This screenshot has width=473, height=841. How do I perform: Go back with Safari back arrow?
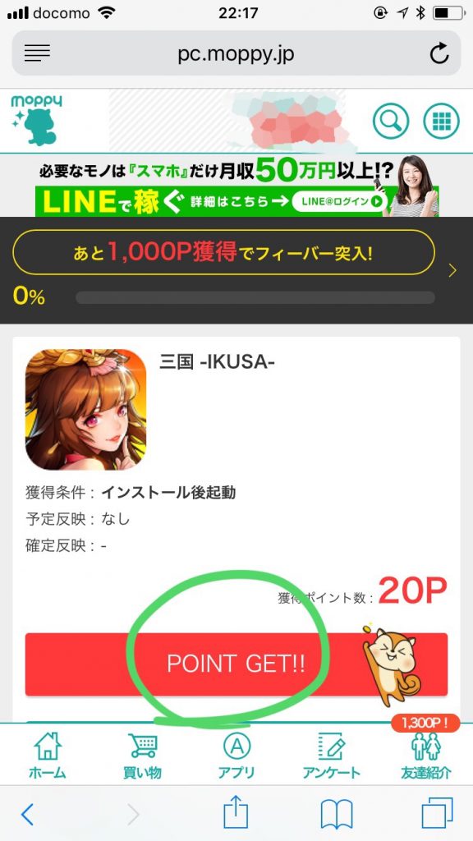coord(27,814)
